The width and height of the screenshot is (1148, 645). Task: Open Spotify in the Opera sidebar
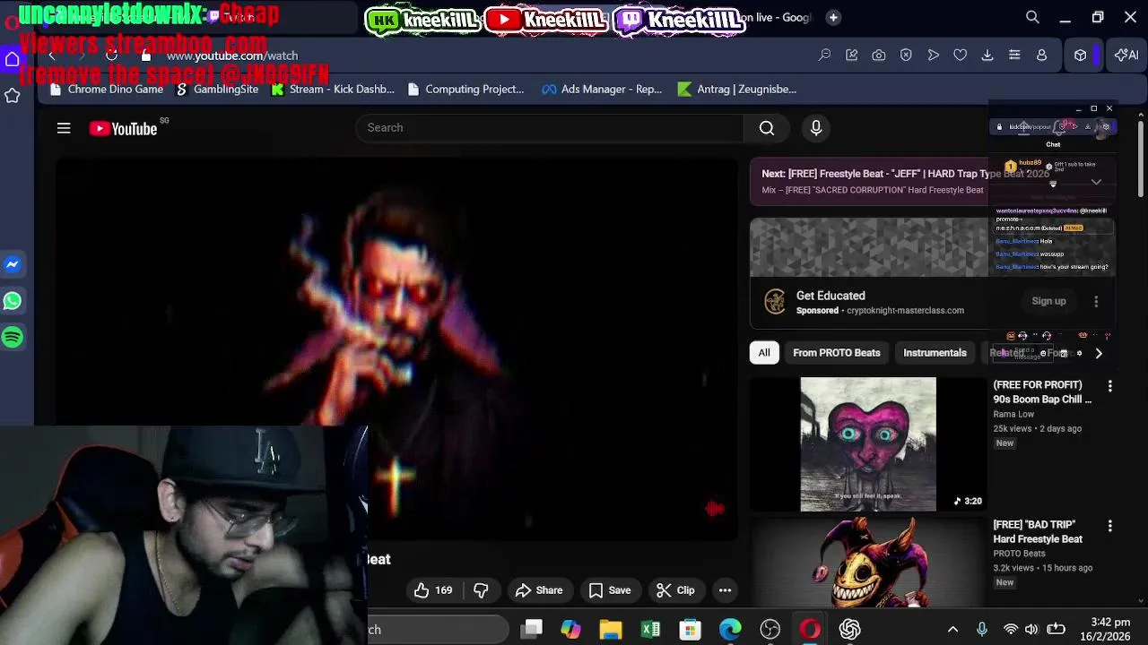[13, 337]
